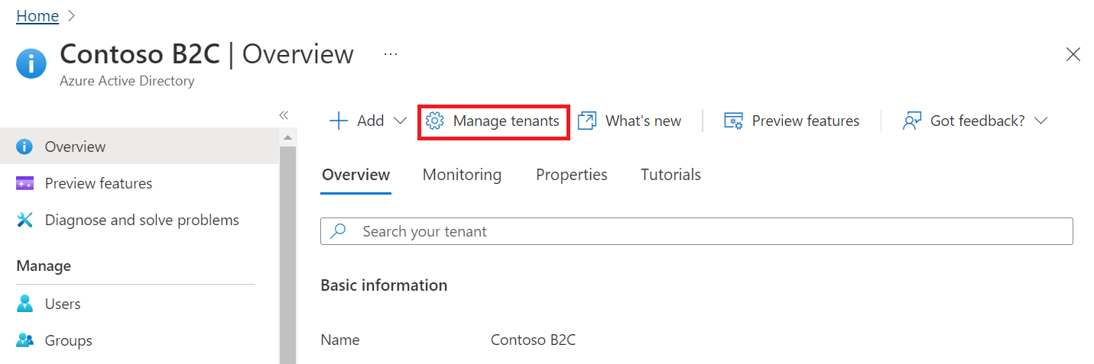Expand the Add dropdown chevron
1094x364 pixels.
click(400, 121)
